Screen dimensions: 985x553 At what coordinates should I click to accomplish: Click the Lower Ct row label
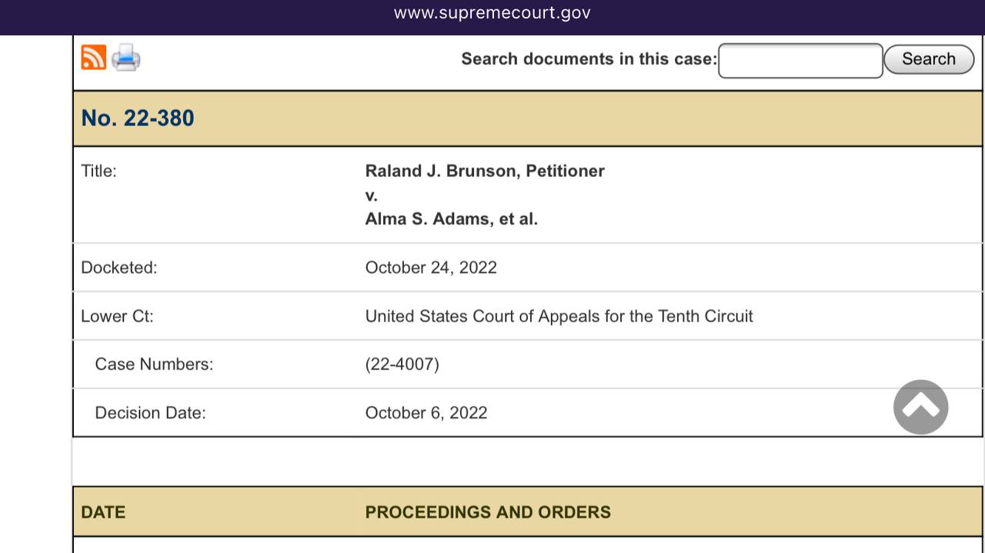[x=117, y=316]
